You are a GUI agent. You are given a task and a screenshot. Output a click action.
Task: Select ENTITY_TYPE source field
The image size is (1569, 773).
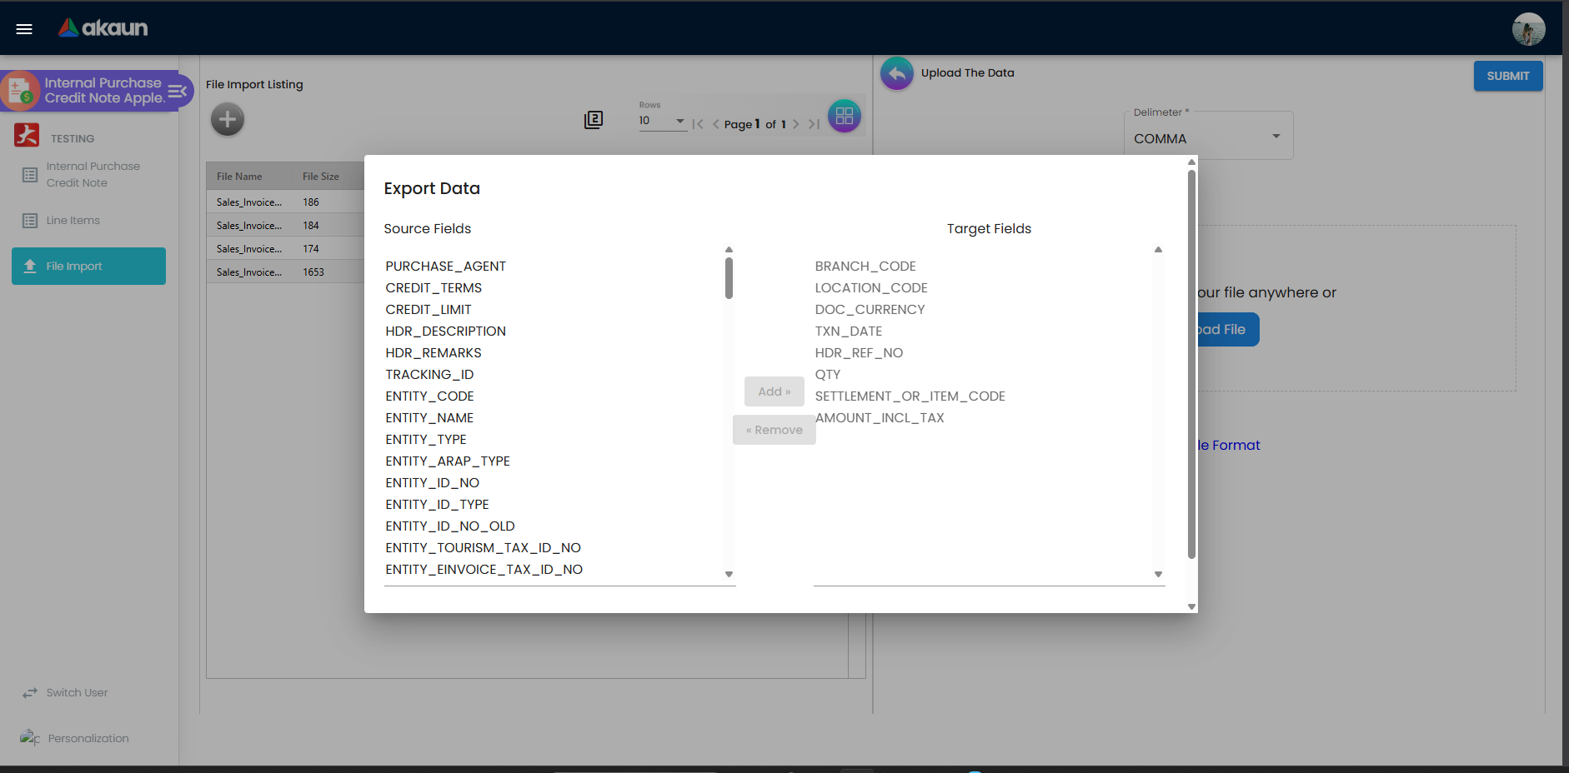point(554,440)
